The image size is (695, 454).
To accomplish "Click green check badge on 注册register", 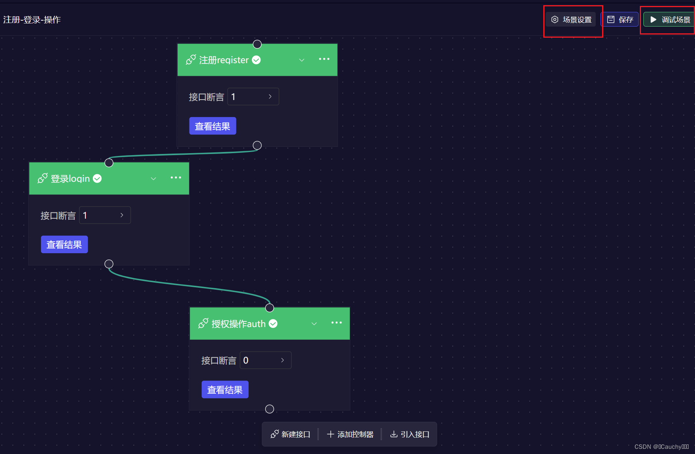I will [x=257, y=60].
